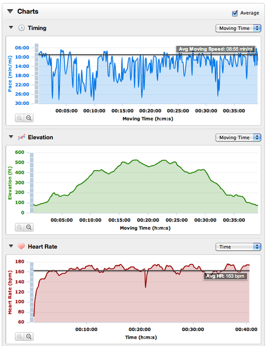Click the Avg HR 163 bpm label
Viewport: 267px width, 346px height.
click(225, 276)
